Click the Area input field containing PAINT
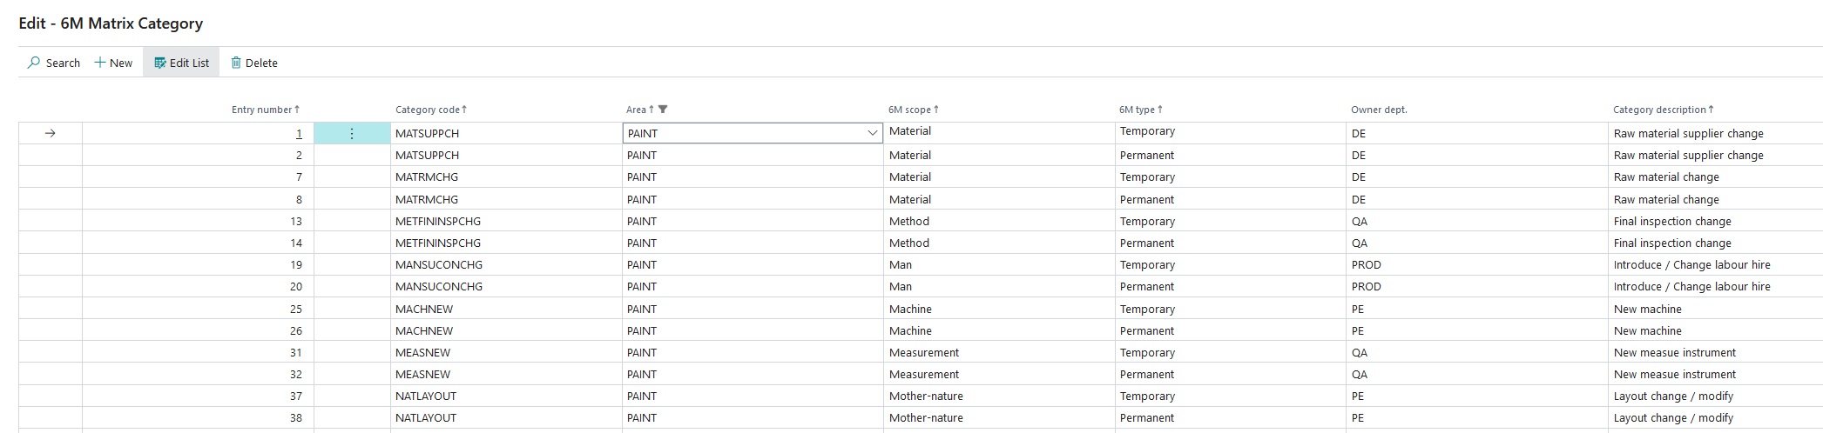Image resolution: width=1823 pixels, height=433 pixels. 740,134
